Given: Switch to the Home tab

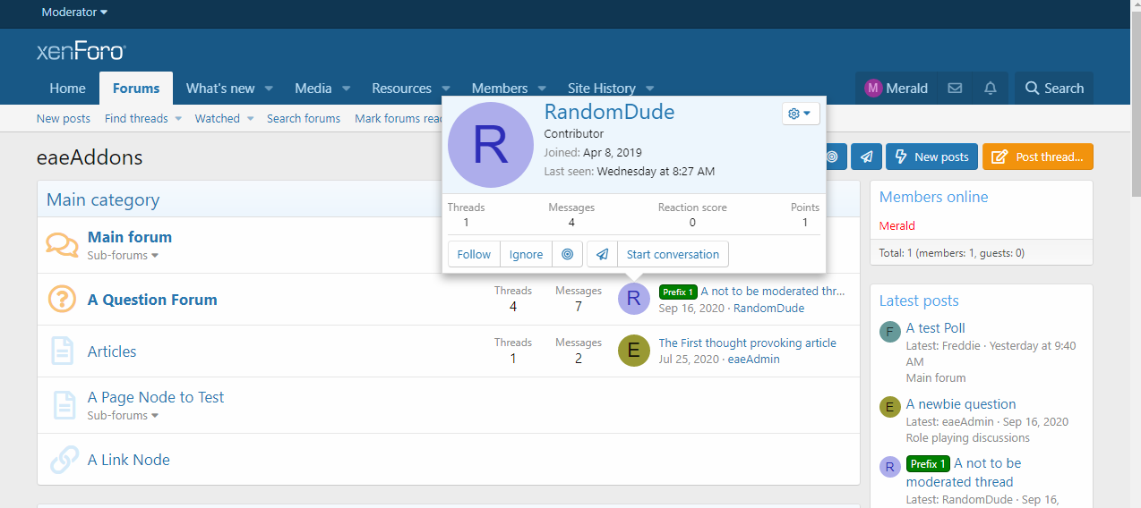Looking at the screenshot, I should (x=67, y=89).
